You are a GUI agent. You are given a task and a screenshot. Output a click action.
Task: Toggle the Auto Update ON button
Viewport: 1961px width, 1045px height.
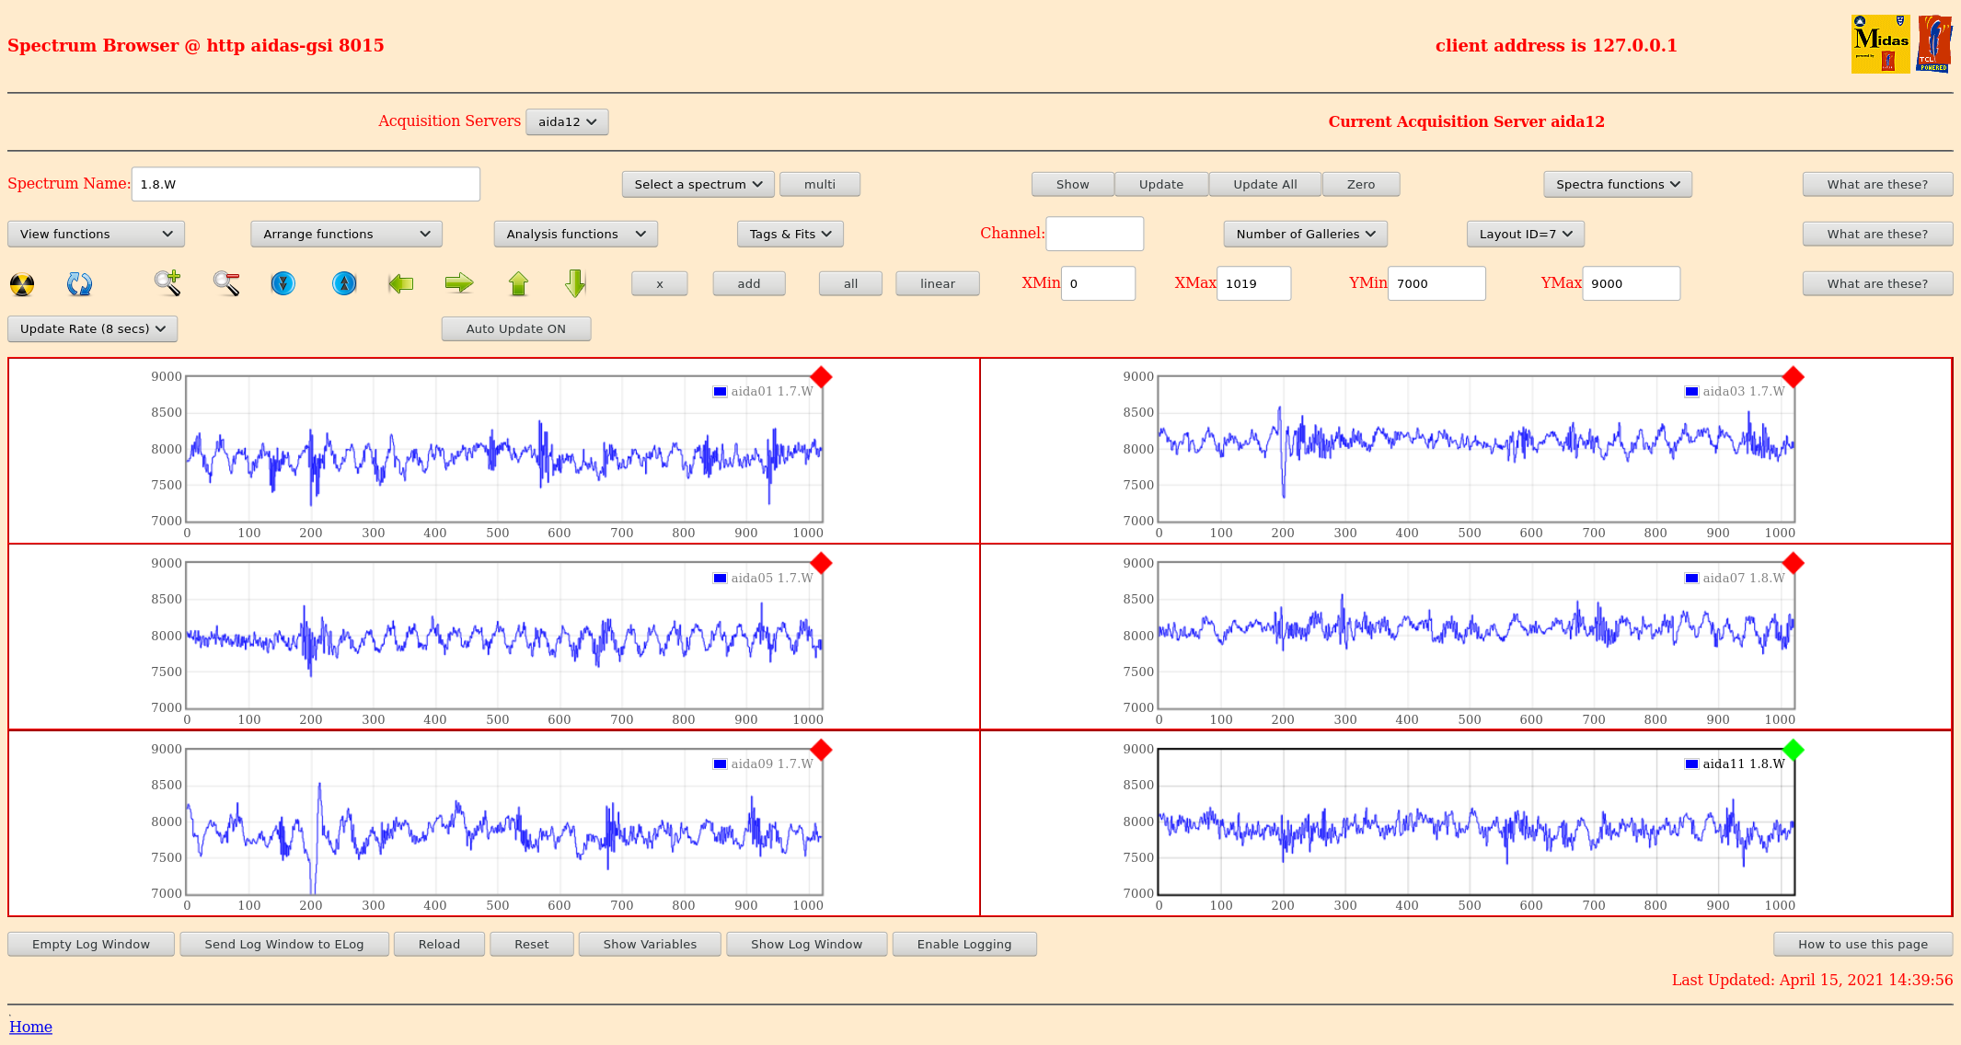515,328
